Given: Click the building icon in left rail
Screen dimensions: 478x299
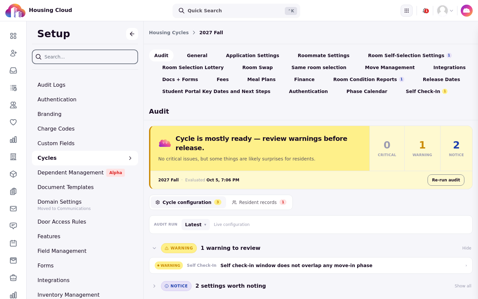Looking at the screenshot, I should click(x=13, y=157).
